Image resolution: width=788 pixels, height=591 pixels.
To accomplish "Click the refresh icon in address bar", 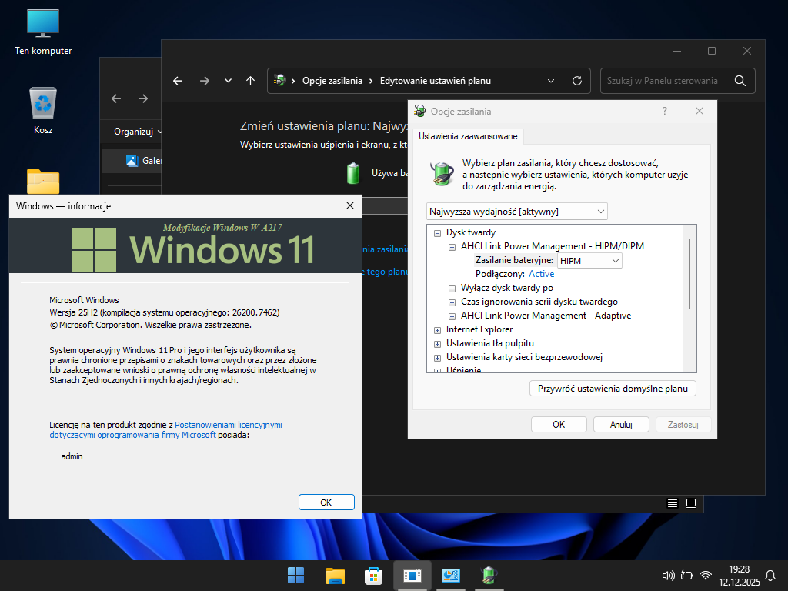I will coord(577,81).
